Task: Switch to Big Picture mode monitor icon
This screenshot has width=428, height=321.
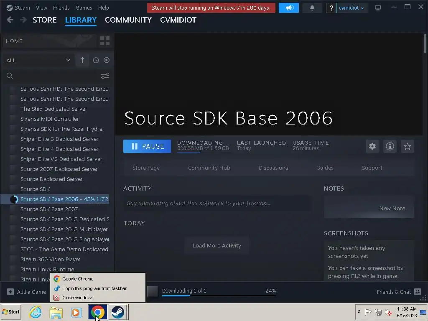Action: (378, 8)
